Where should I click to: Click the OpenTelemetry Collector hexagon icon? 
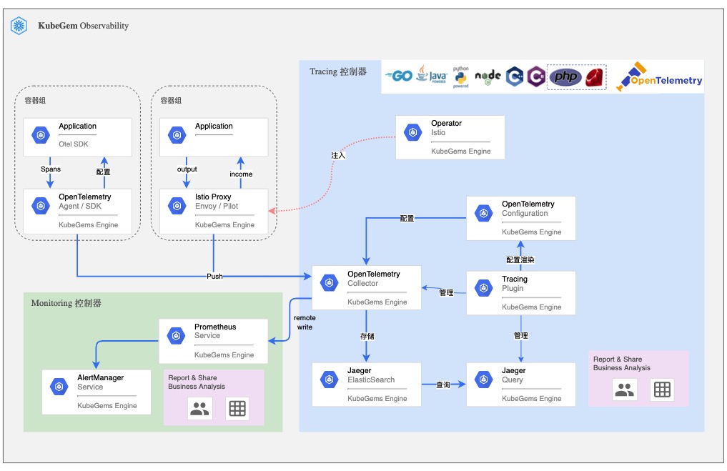(x=330, y=283)
